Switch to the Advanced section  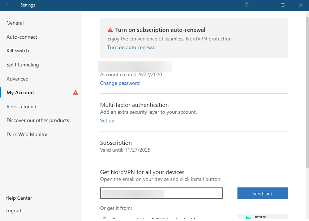tap(17, 79)
